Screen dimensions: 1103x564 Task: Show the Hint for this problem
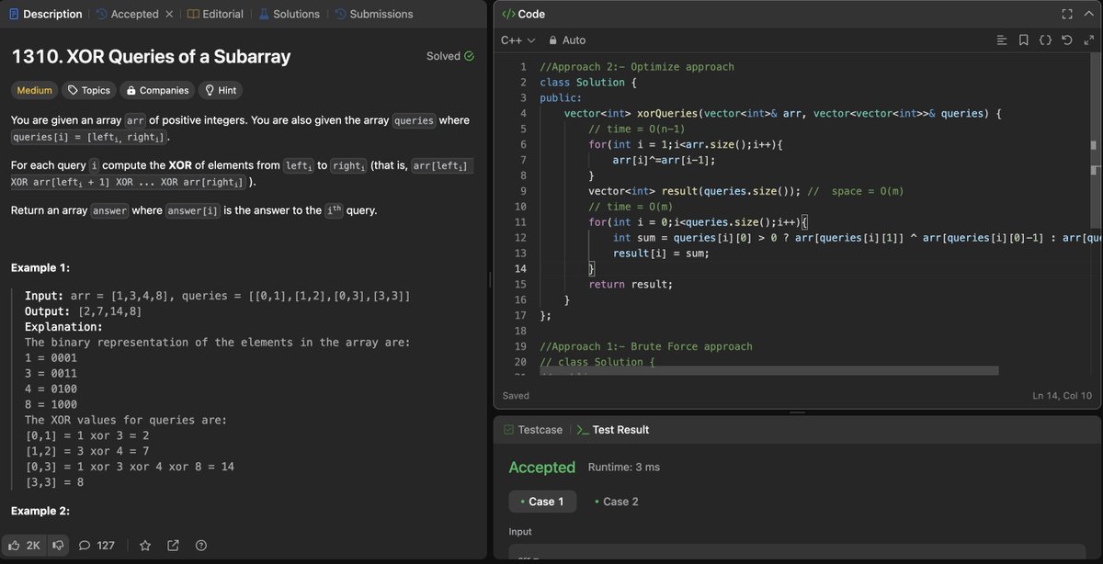(x=221, y=90)
